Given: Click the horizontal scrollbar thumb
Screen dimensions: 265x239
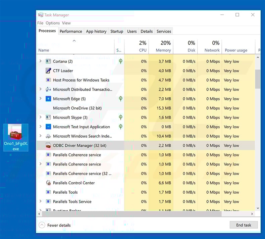Looking at the screenshot, I should coord(131,214).
